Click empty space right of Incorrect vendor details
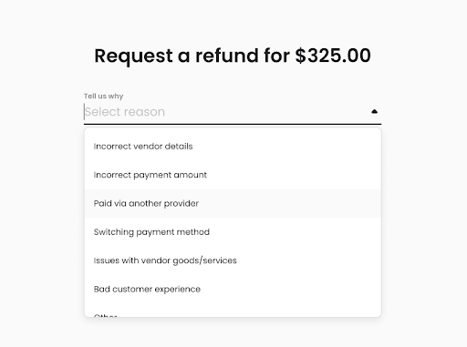This screenshot has width=467, height=347. coord(285,147)
